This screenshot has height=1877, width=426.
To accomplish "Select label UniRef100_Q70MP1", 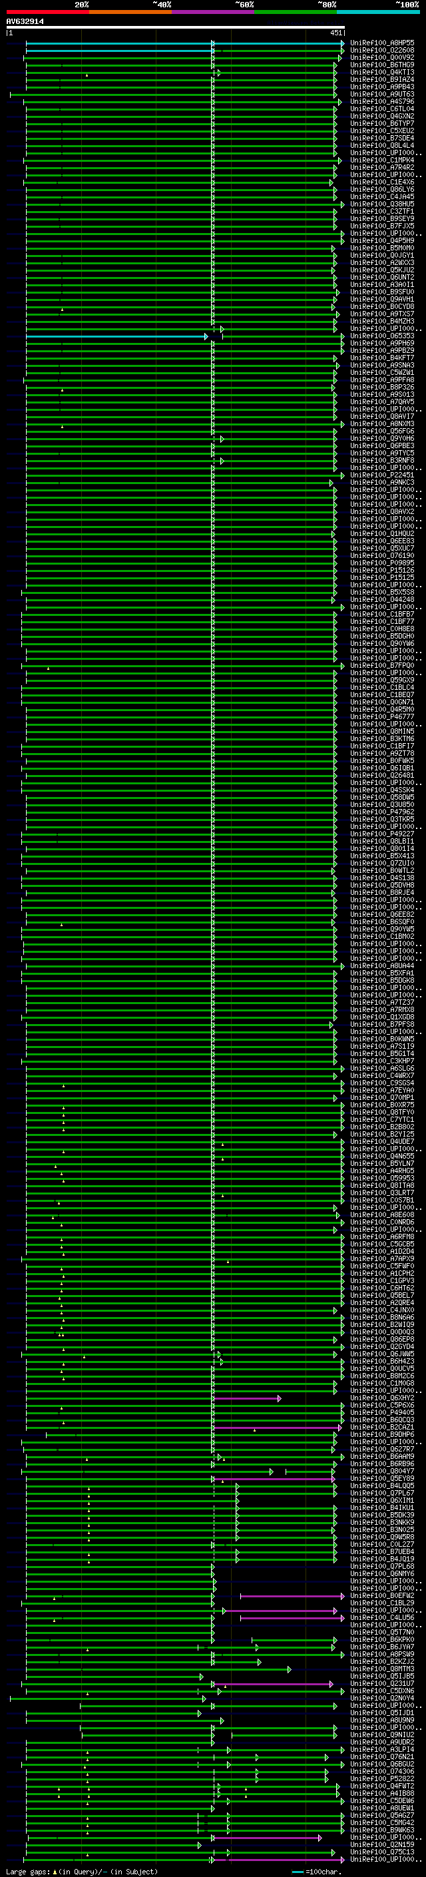I will click(382, 1097).
